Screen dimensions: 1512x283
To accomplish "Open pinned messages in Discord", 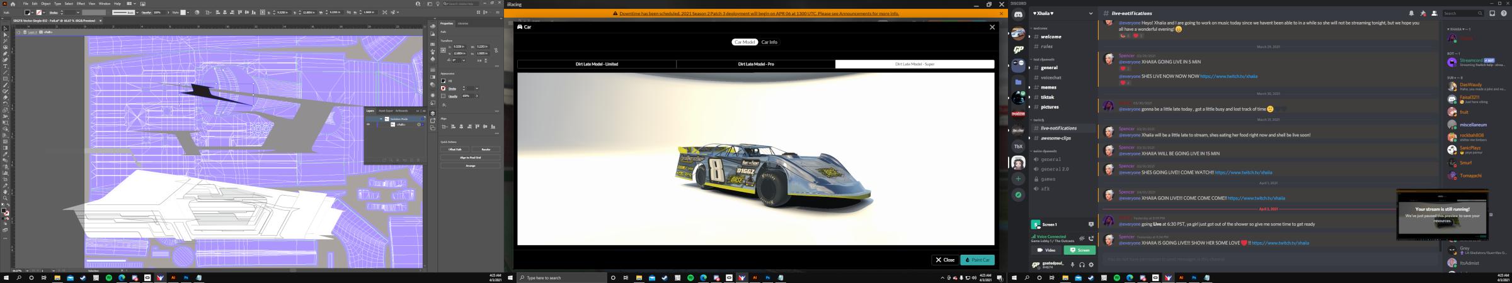I will point(1423,13).
